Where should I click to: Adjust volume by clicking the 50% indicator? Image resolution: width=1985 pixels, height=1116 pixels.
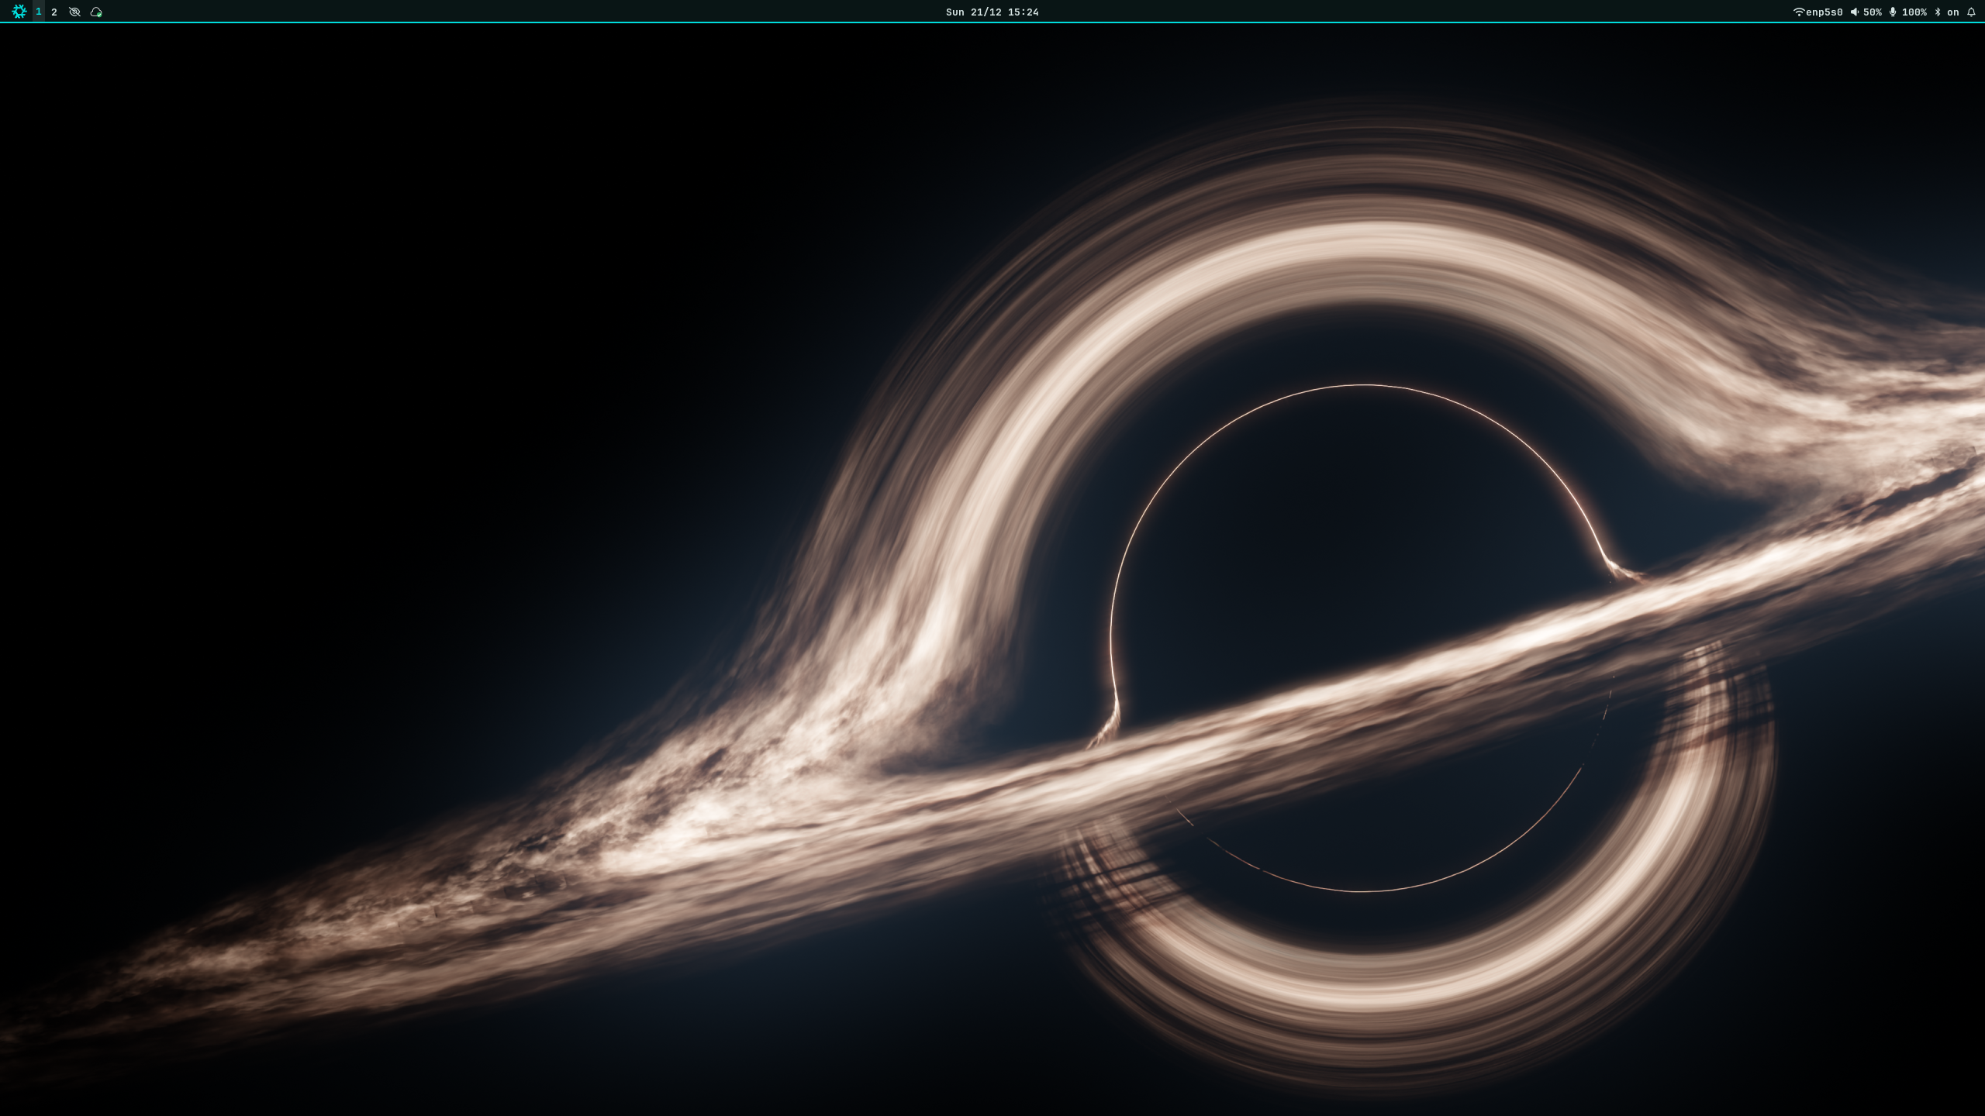tap(1873, 12)
